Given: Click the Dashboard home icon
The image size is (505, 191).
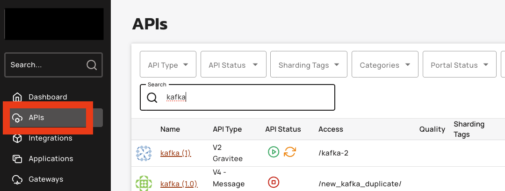Looking at the screenshot, I should (17, 97).
